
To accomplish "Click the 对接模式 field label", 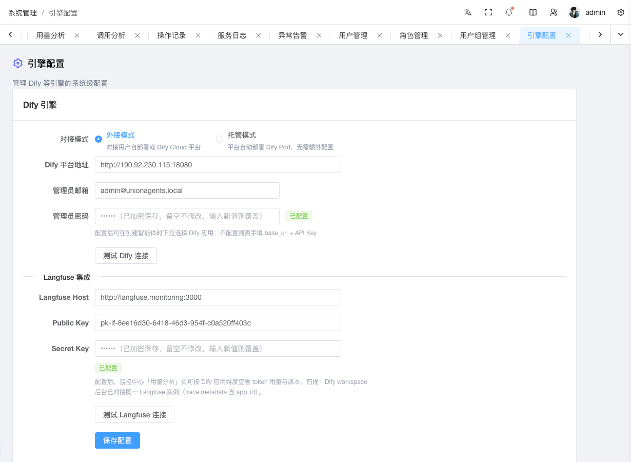I will pos(74,139).
